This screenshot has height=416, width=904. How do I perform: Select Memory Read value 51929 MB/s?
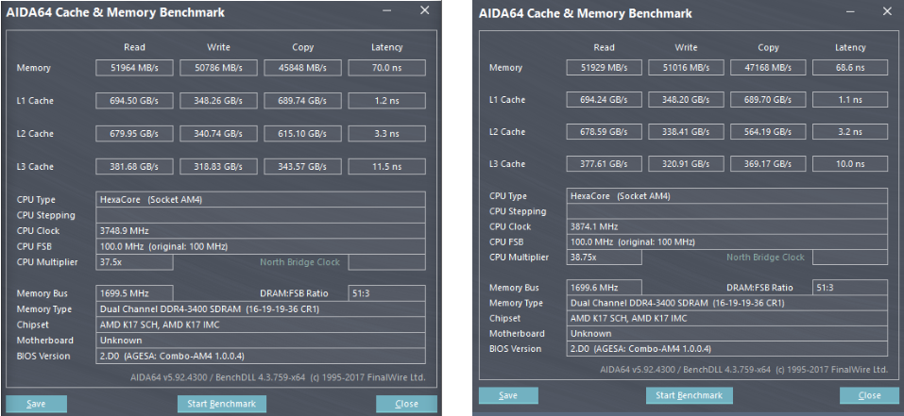click(x=604, y=67)
